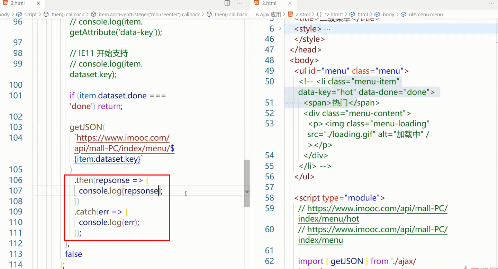The image size is (498, 269).
Task: Click 'if (item.dataset.done ===' condition
Action: tap(118, 96)
